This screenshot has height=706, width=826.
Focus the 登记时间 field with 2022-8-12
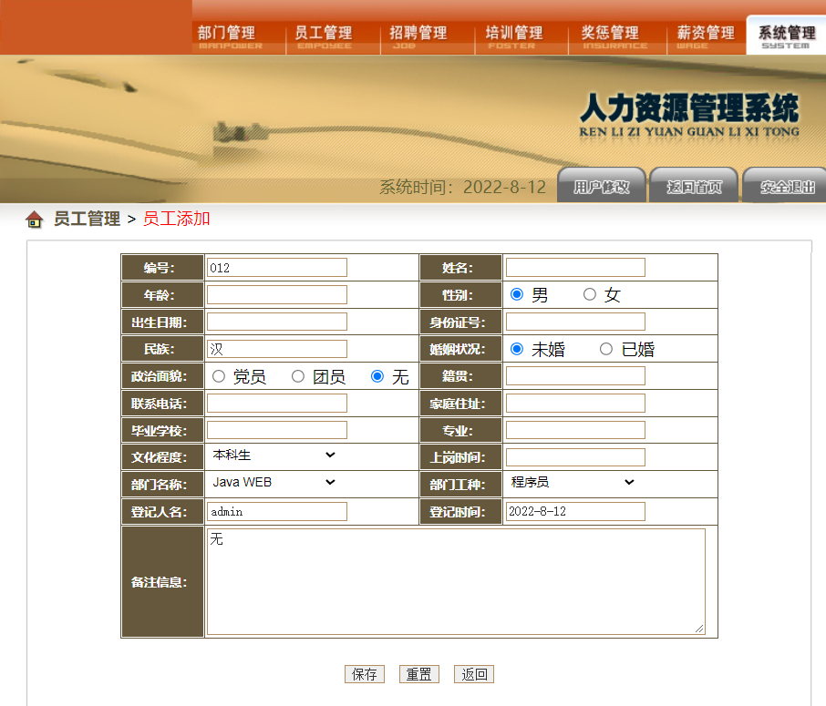point(575,512)
